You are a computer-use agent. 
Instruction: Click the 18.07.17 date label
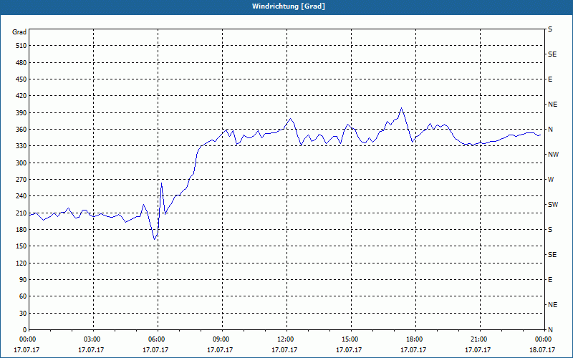coord(542,350)
